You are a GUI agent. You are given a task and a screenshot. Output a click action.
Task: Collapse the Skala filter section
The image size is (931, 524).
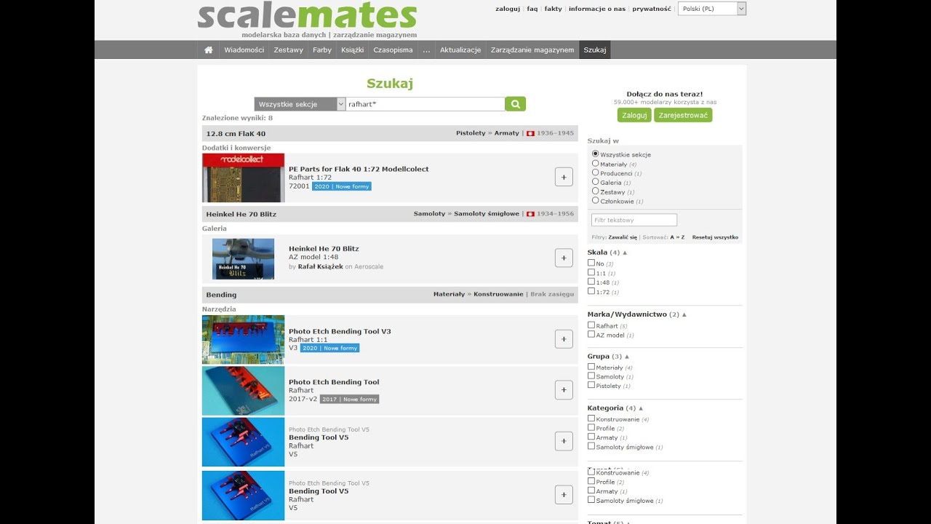pos(625,253)
